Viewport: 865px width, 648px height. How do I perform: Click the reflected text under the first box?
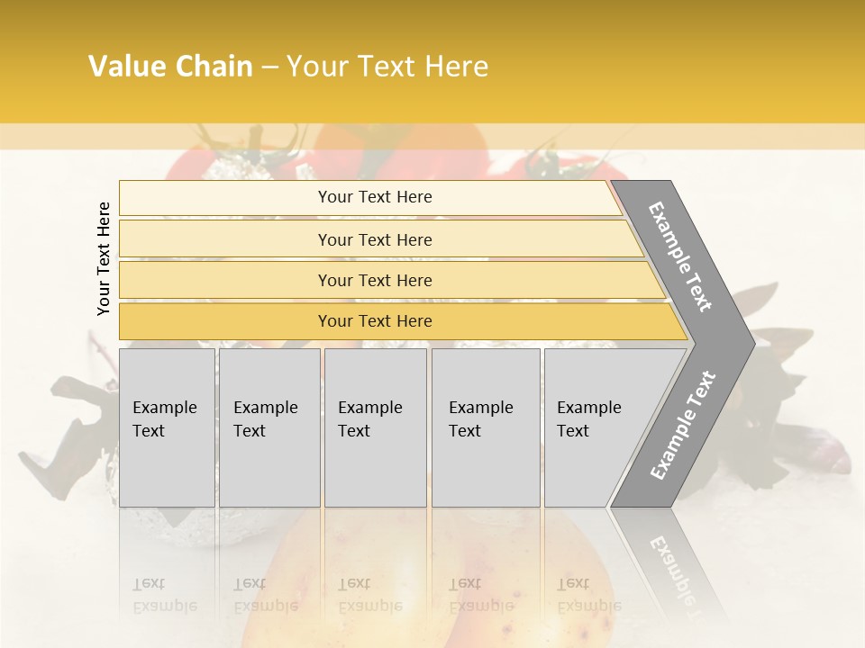pyautogui.click(x=164, y=595)
